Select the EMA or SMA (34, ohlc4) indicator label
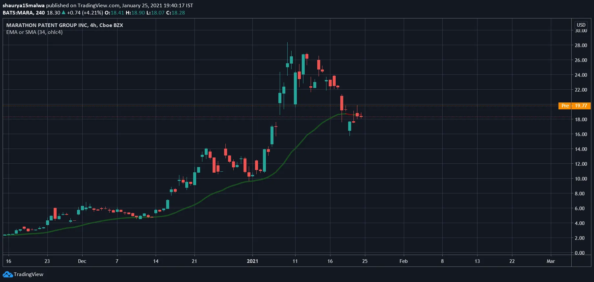 (x=34, y=32)
